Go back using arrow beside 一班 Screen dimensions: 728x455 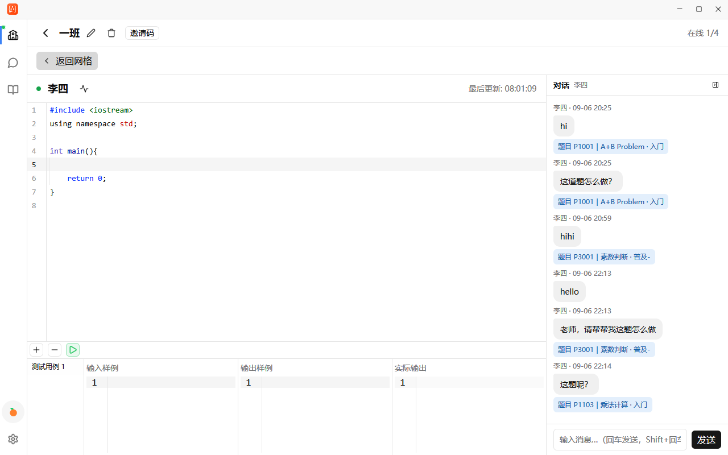click(x=45, y=33)
